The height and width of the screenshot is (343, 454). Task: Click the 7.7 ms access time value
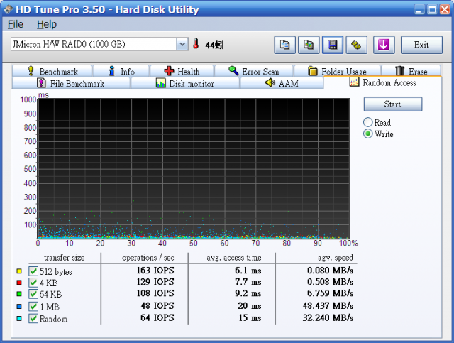248,282
